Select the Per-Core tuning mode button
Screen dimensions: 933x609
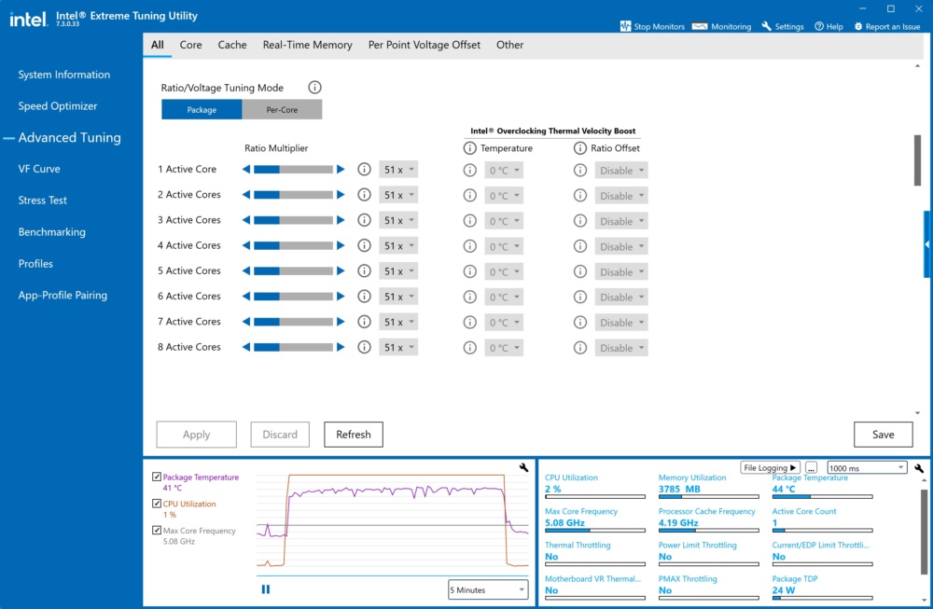click(282, 109)
